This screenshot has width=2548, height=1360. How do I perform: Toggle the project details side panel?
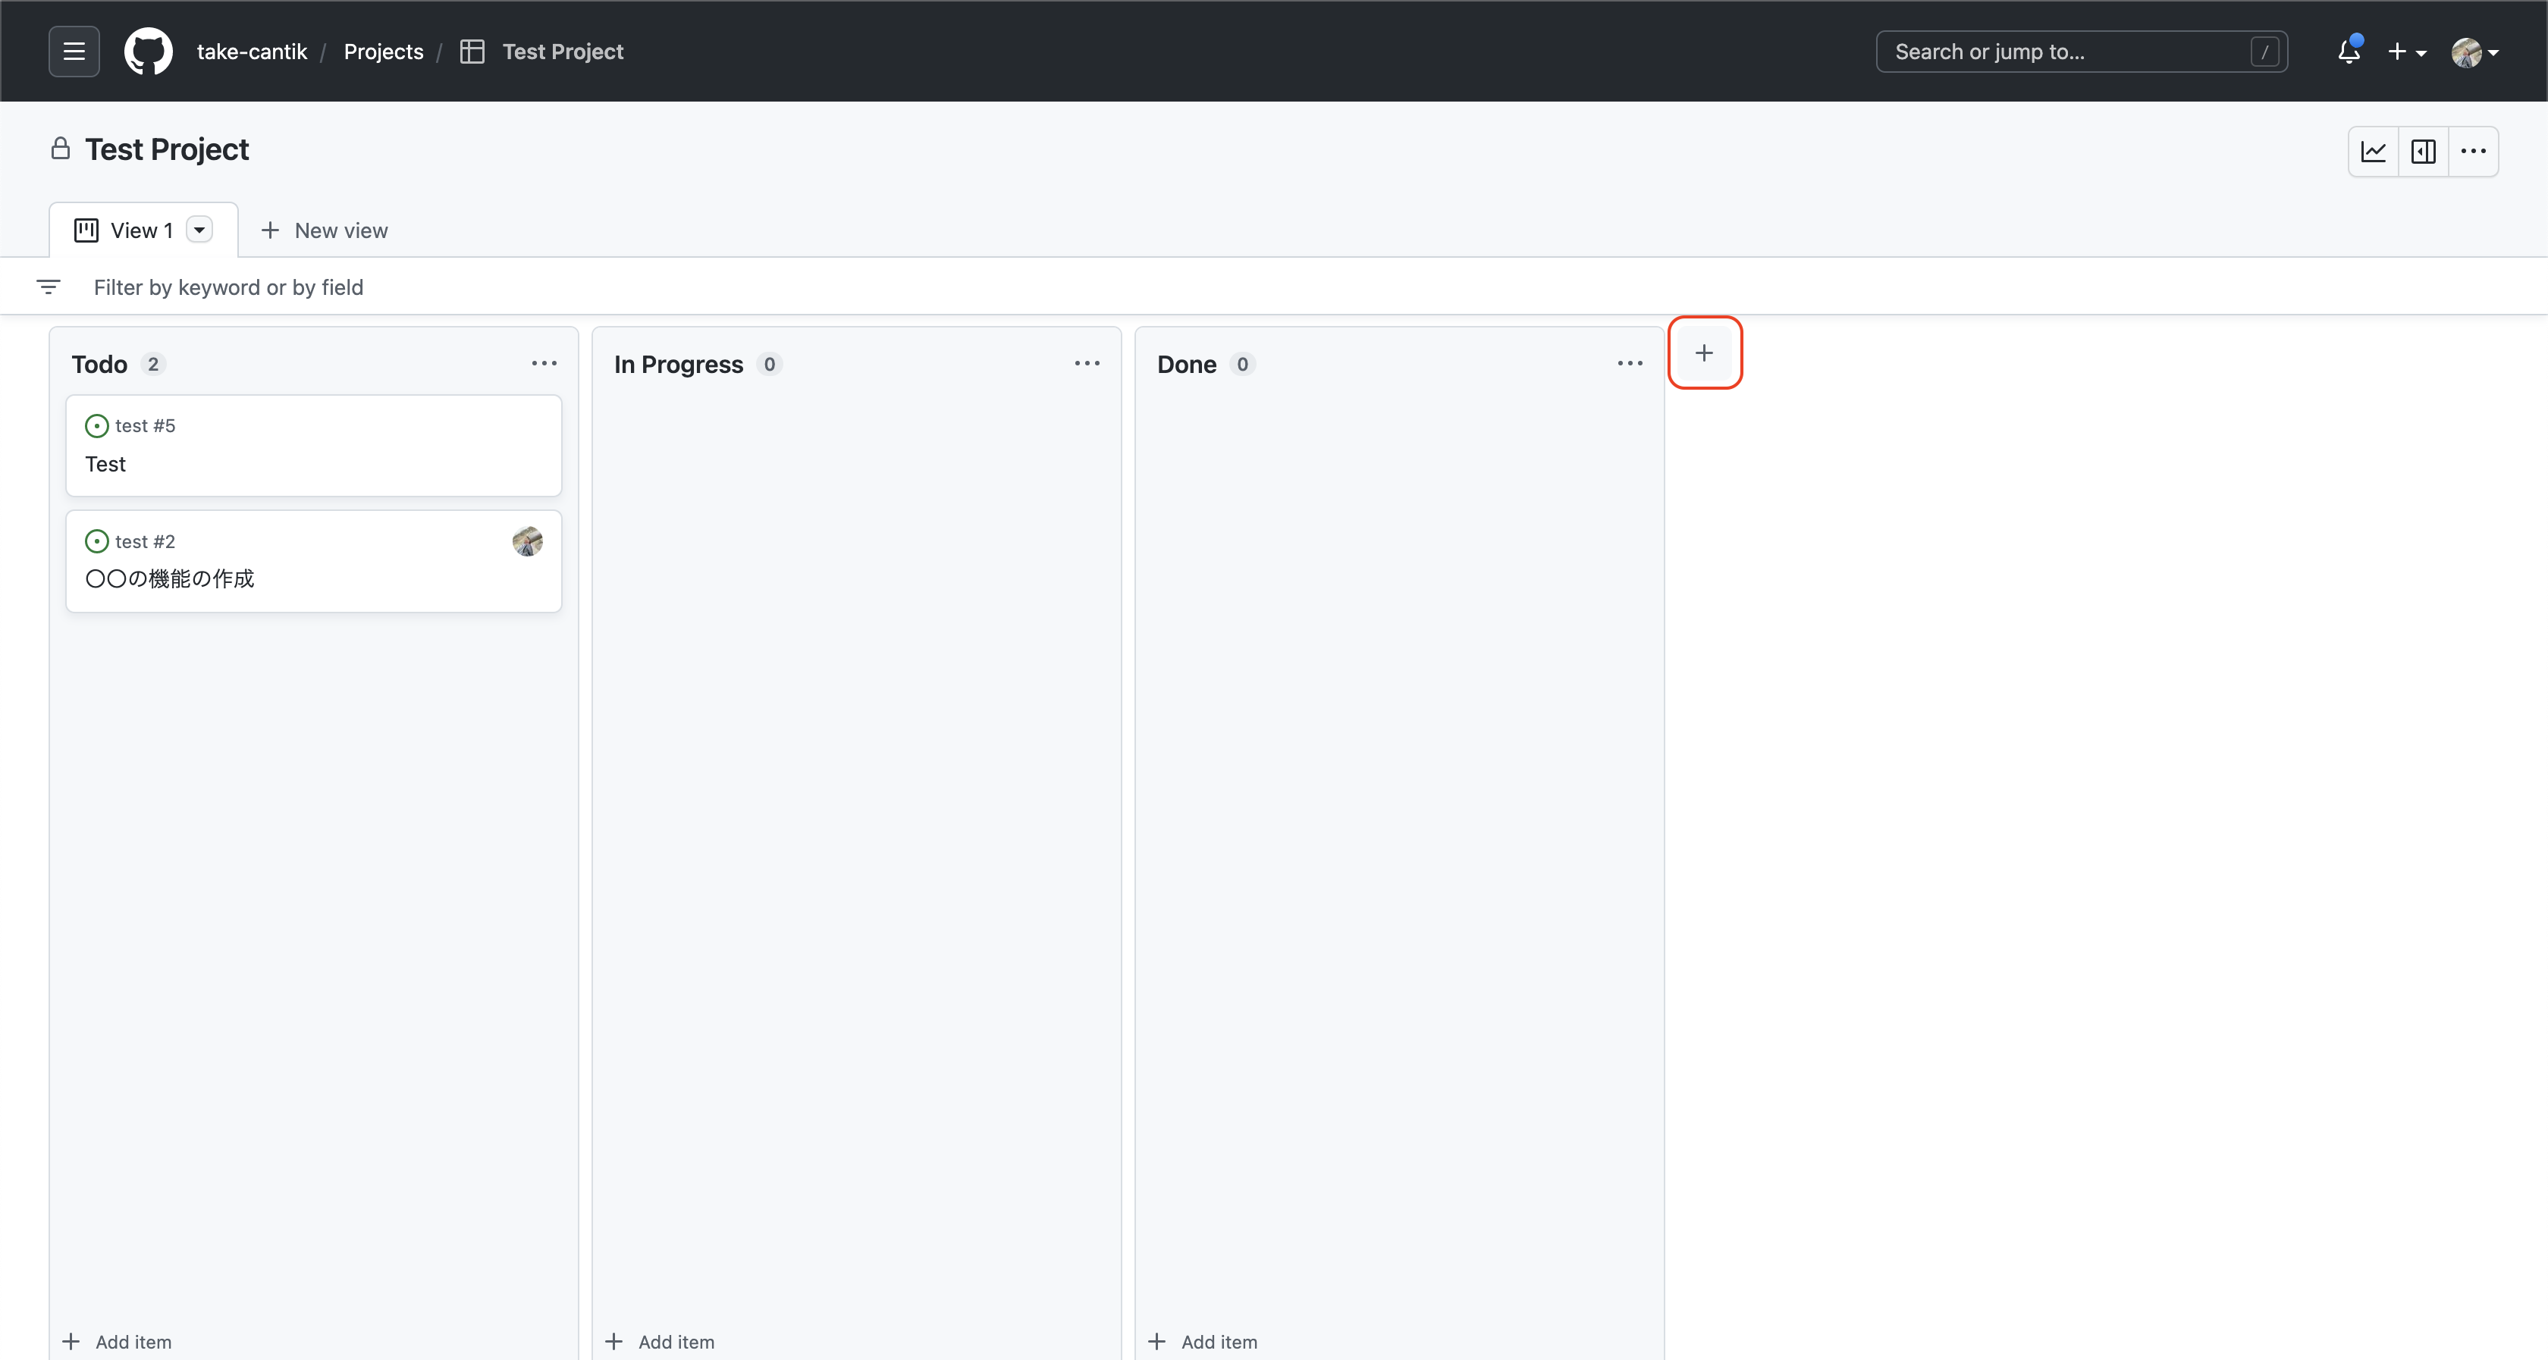pyautogui.click(x=2424, y=152)
